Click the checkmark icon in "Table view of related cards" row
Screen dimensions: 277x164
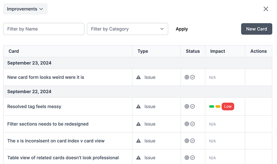[x=193, y=158]
